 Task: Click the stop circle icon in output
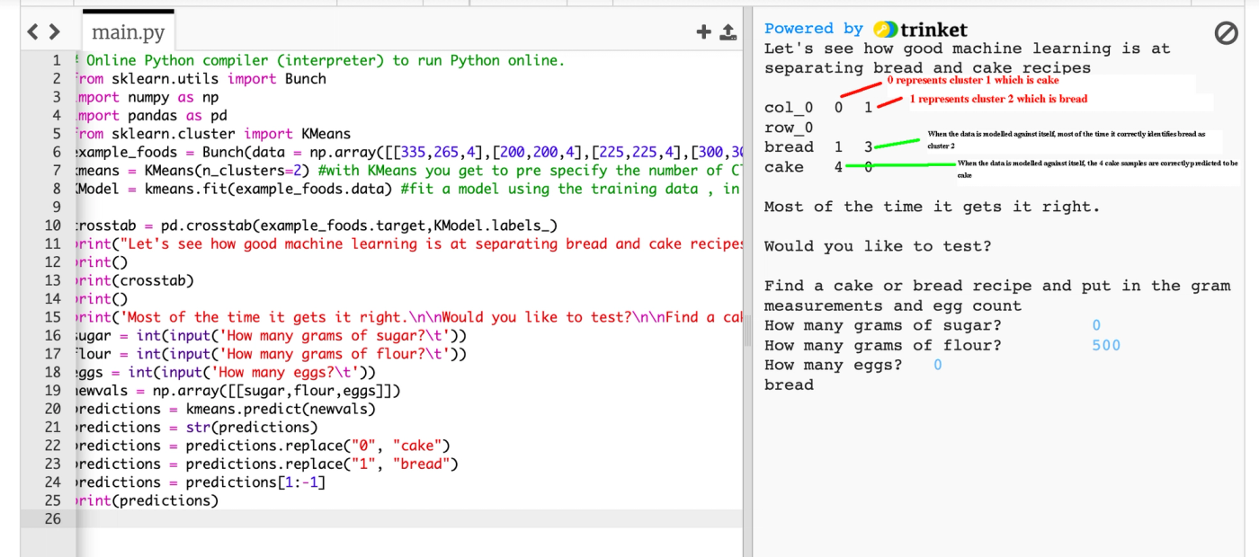[x=1226, y=33]
